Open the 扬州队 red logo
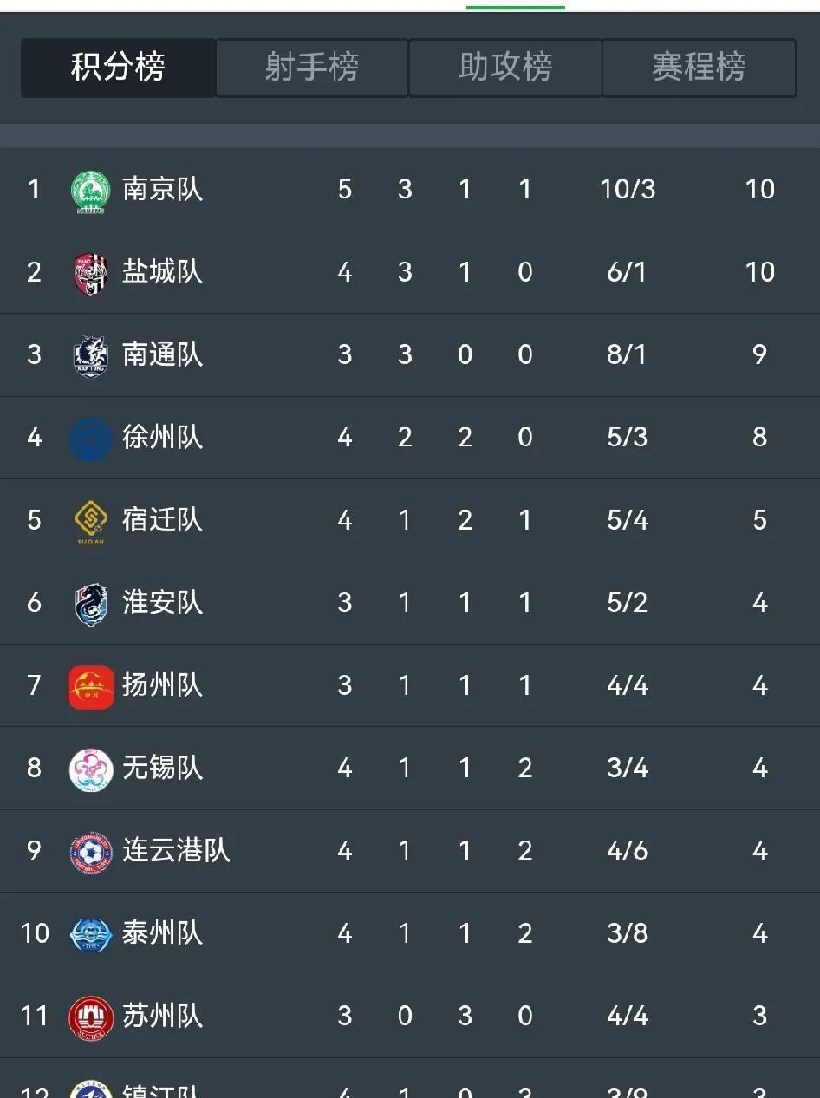This screenshot has height=1098, width=820. click(91, 687)
